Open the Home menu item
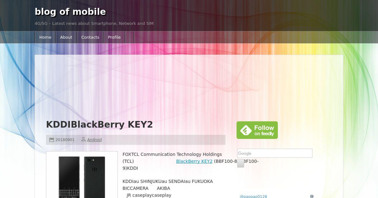Image resolution: width=378 pixels, height=198 pixels. (x=45, y=37)
